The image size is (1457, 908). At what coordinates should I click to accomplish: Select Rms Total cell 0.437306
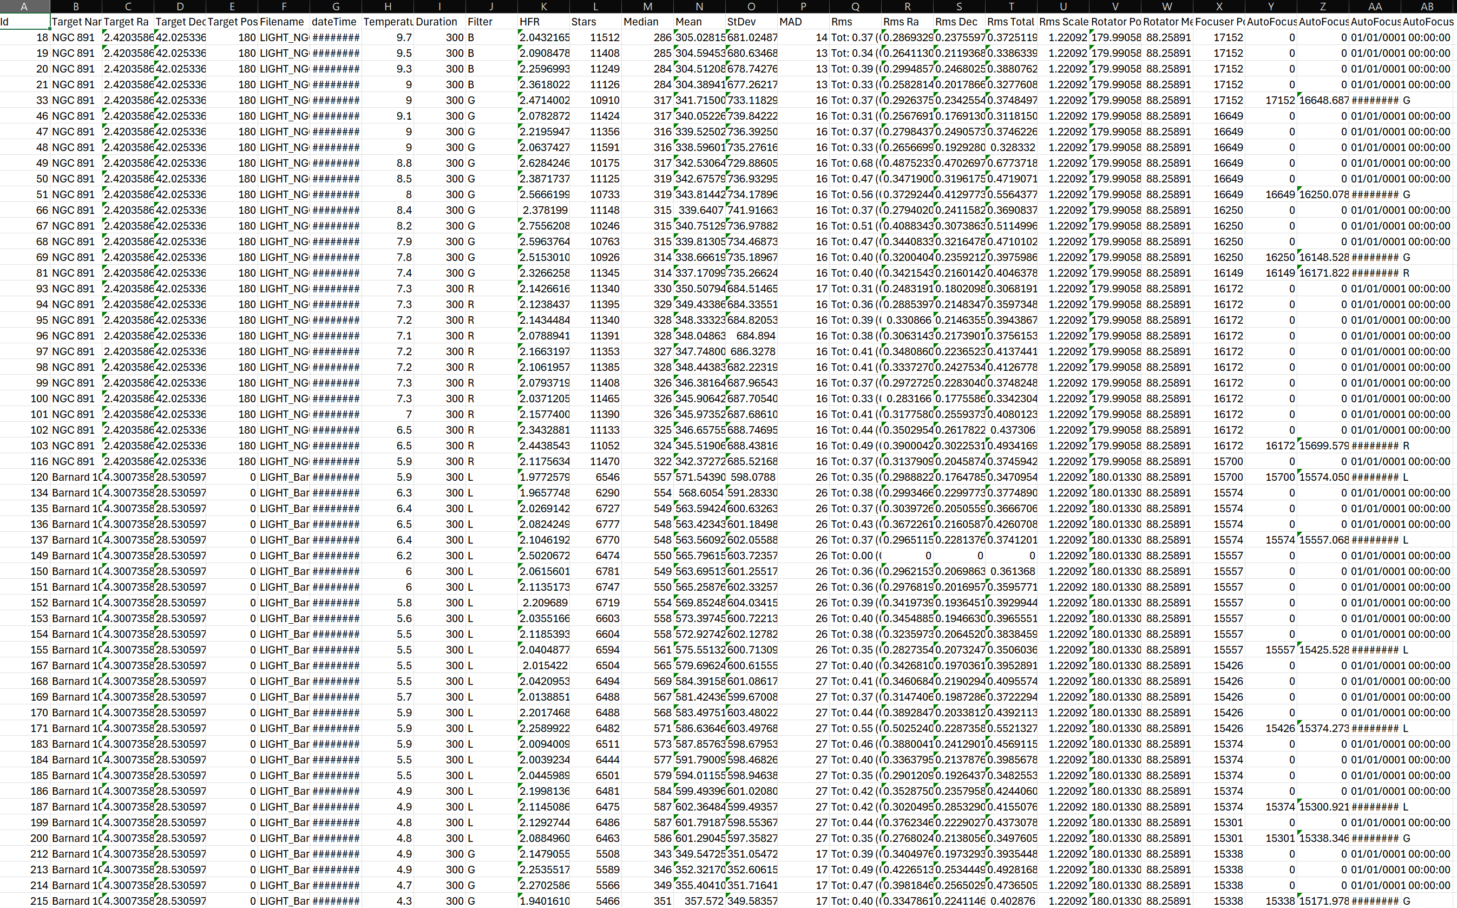pyautogui.click(x=1011, y=430)
